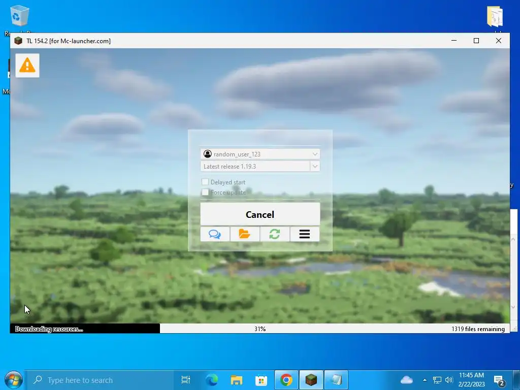Open the OneDrive cloud tray icon
This screenshot has width=520, height=390.
point(407,380)
